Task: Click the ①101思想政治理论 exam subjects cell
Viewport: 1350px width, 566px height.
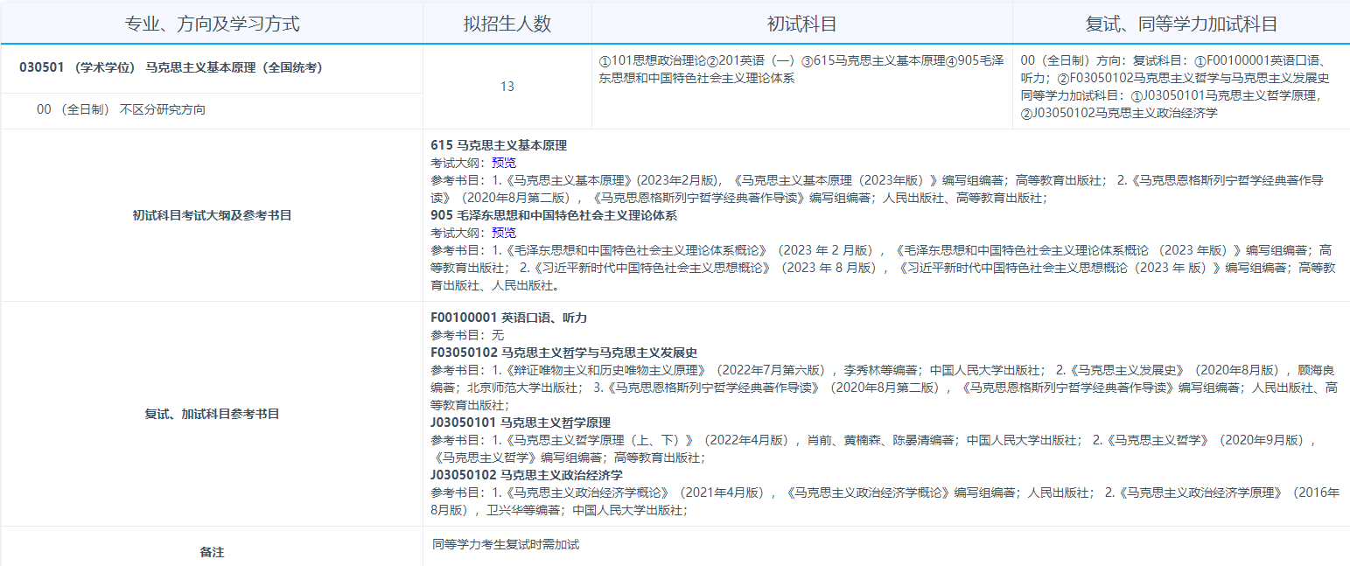Action: point(801,69)
